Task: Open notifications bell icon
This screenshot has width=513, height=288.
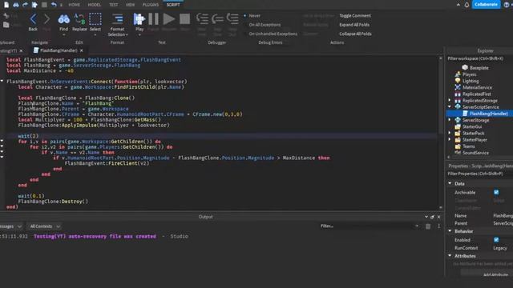Action: (467, 5)
